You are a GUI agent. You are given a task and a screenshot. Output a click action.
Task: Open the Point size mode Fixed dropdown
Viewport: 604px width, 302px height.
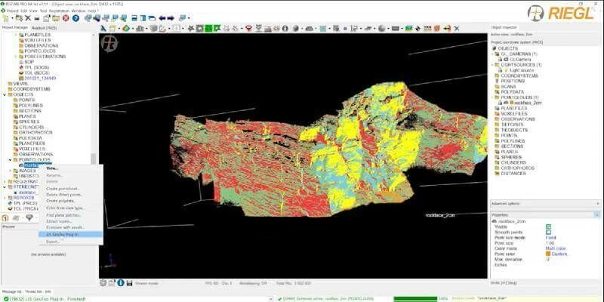550,238
